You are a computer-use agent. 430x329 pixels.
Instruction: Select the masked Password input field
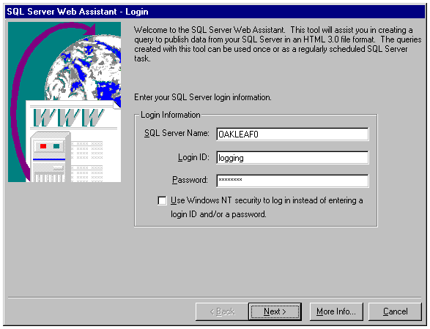tap(292, 181)
